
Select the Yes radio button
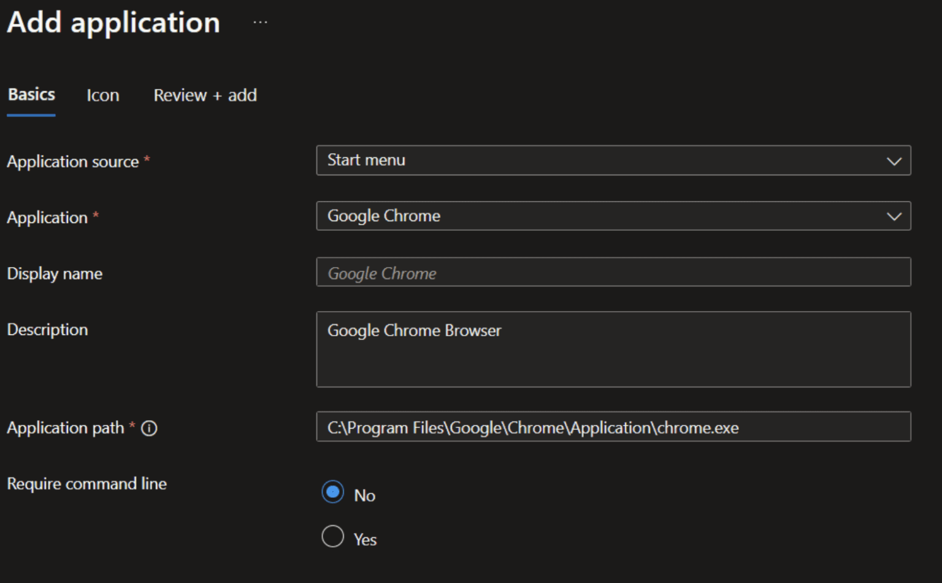[x=332, y=536]
